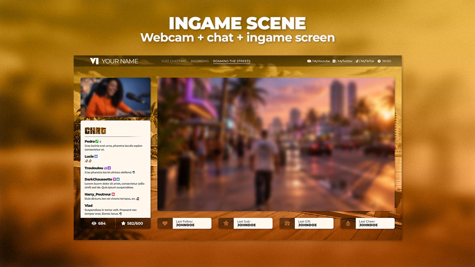This screenshot has height=267, width=475.
Task: Select the ROAMING THE STREETS tab
Action: (x=232, y=61)
